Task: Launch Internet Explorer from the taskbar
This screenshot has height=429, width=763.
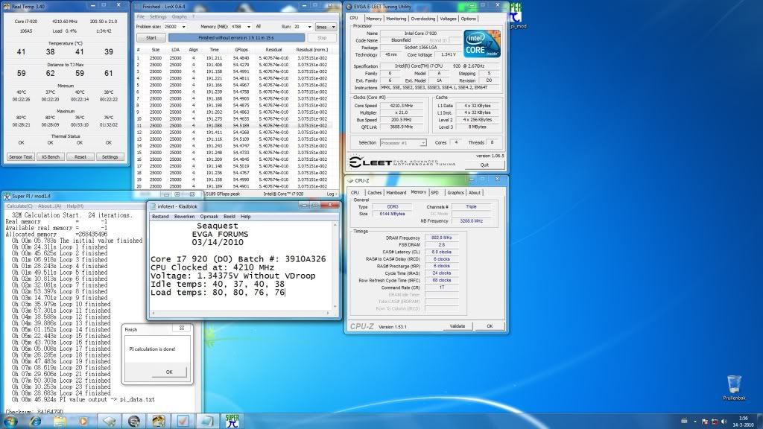Action: 35,421
